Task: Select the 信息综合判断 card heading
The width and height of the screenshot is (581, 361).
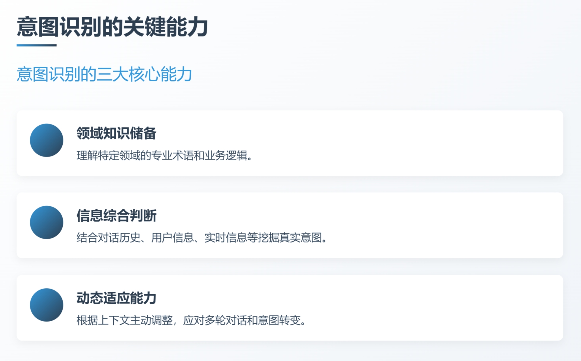Action: tap(116, 215)
